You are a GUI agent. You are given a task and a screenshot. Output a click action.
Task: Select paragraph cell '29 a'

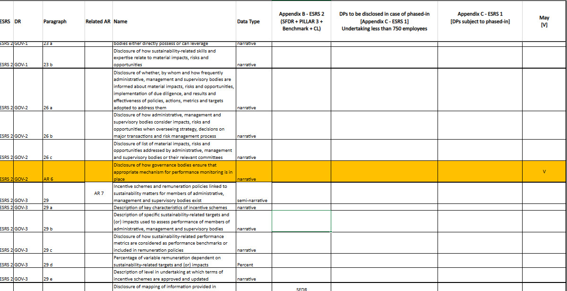(63, 207)
